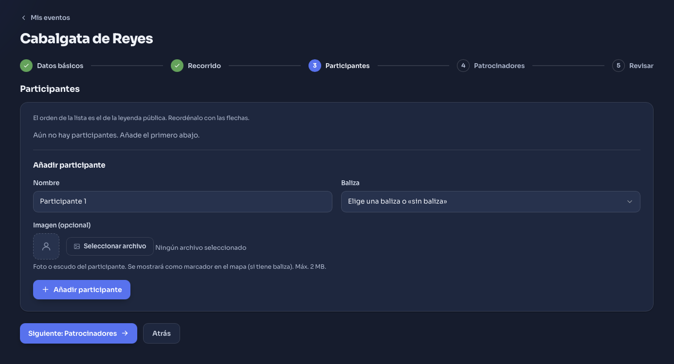The image size is (674, 364).
Task: Click 'El orden de la lista' hint text
Action: 141,118
